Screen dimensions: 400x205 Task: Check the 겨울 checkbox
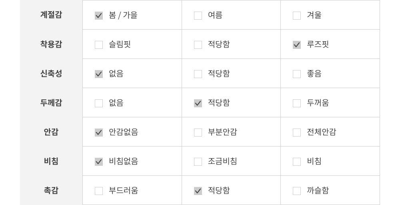coord(297,16)
